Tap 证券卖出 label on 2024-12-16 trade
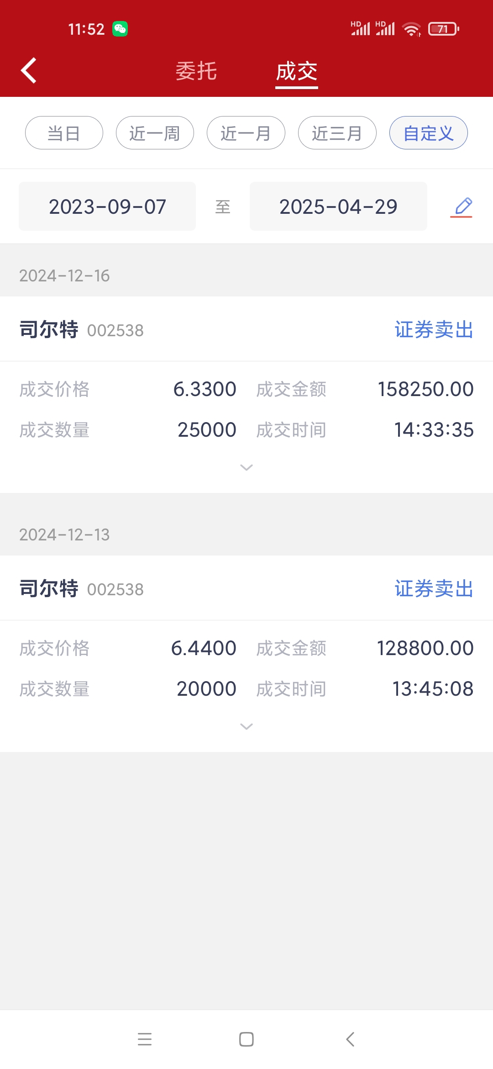Screen dimensions: 493x1069 pyautogui.click(x=434, y=329)
